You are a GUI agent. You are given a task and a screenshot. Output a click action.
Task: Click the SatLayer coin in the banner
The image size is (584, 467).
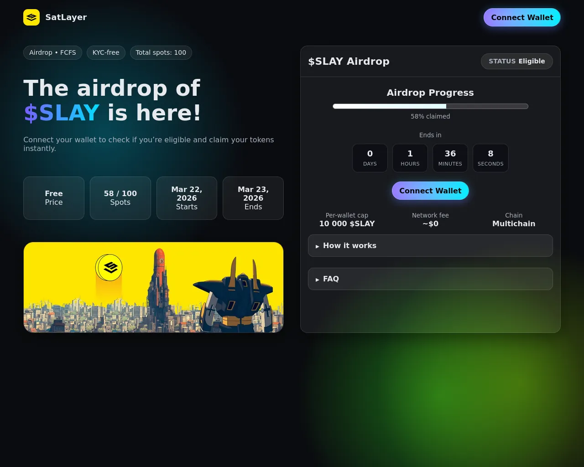[x=109, y=268]
